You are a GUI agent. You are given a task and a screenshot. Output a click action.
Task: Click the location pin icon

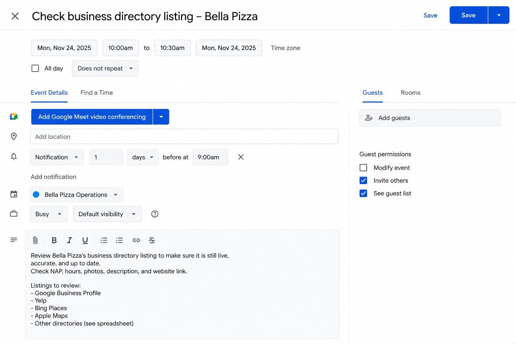14,136
